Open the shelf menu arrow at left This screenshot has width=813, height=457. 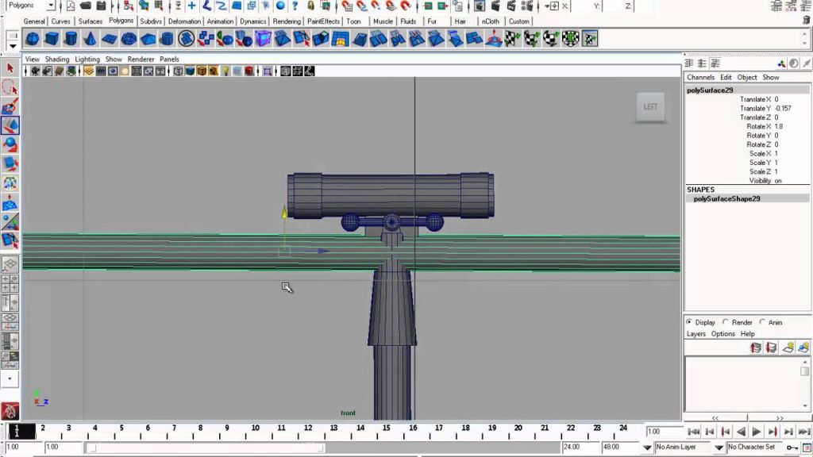[13, 46]
